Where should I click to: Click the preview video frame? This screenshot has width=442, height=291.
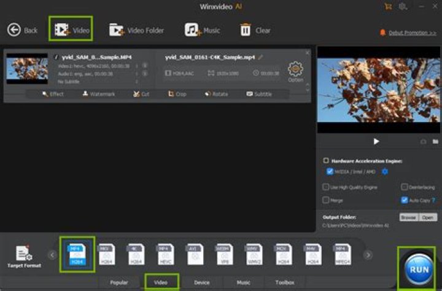point(379,90)
